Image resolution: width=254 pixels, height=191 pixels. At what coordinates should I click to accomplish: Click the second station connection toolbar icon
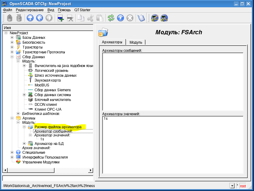point(164,18)
